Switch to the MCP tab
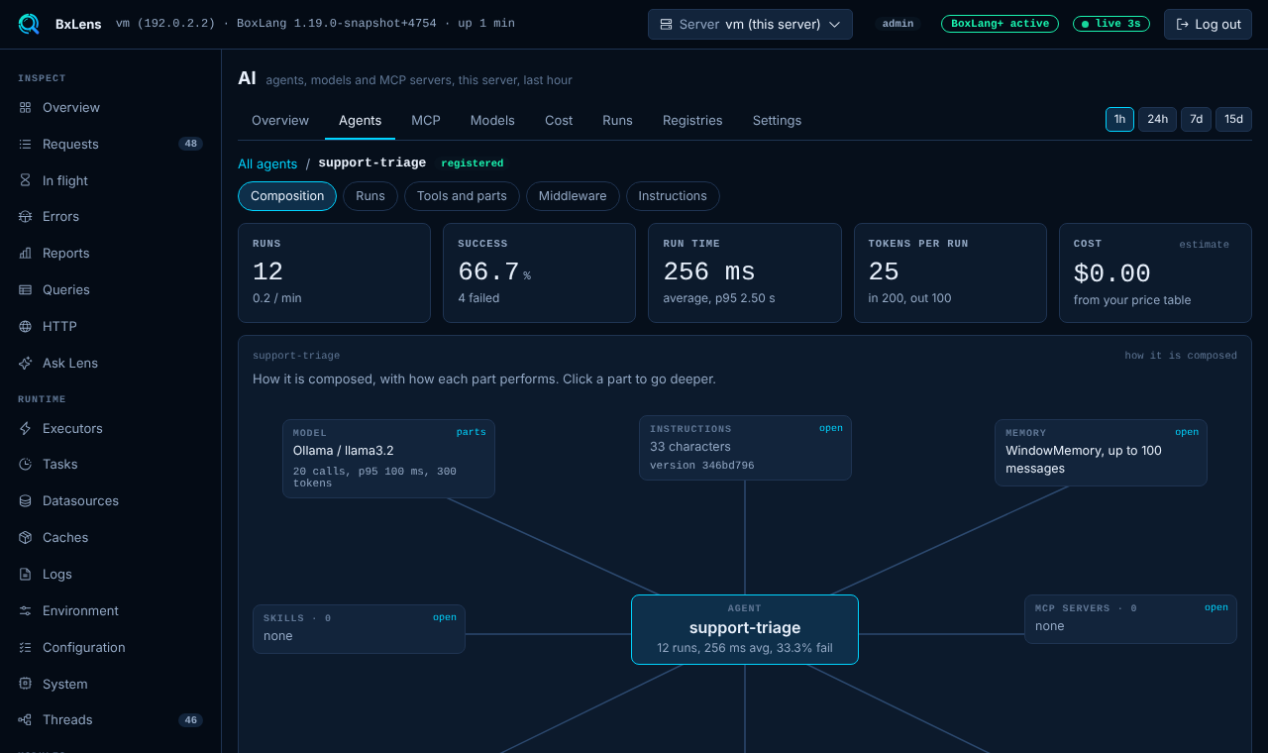 point(426,120)
